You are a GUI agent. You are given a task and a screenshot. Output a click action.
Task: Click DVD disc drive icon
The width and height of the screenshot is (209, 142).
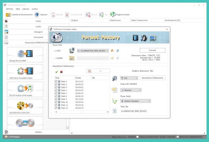[72, 50]
